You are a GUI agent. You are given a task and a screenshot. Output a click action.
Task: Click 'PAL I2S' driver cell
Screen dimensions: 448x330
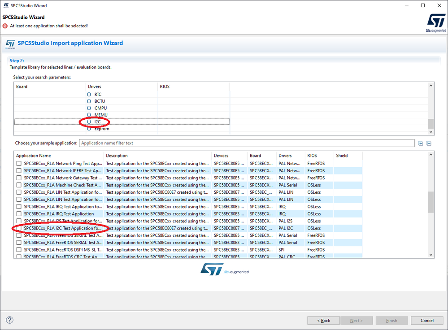tap(285, 221)
